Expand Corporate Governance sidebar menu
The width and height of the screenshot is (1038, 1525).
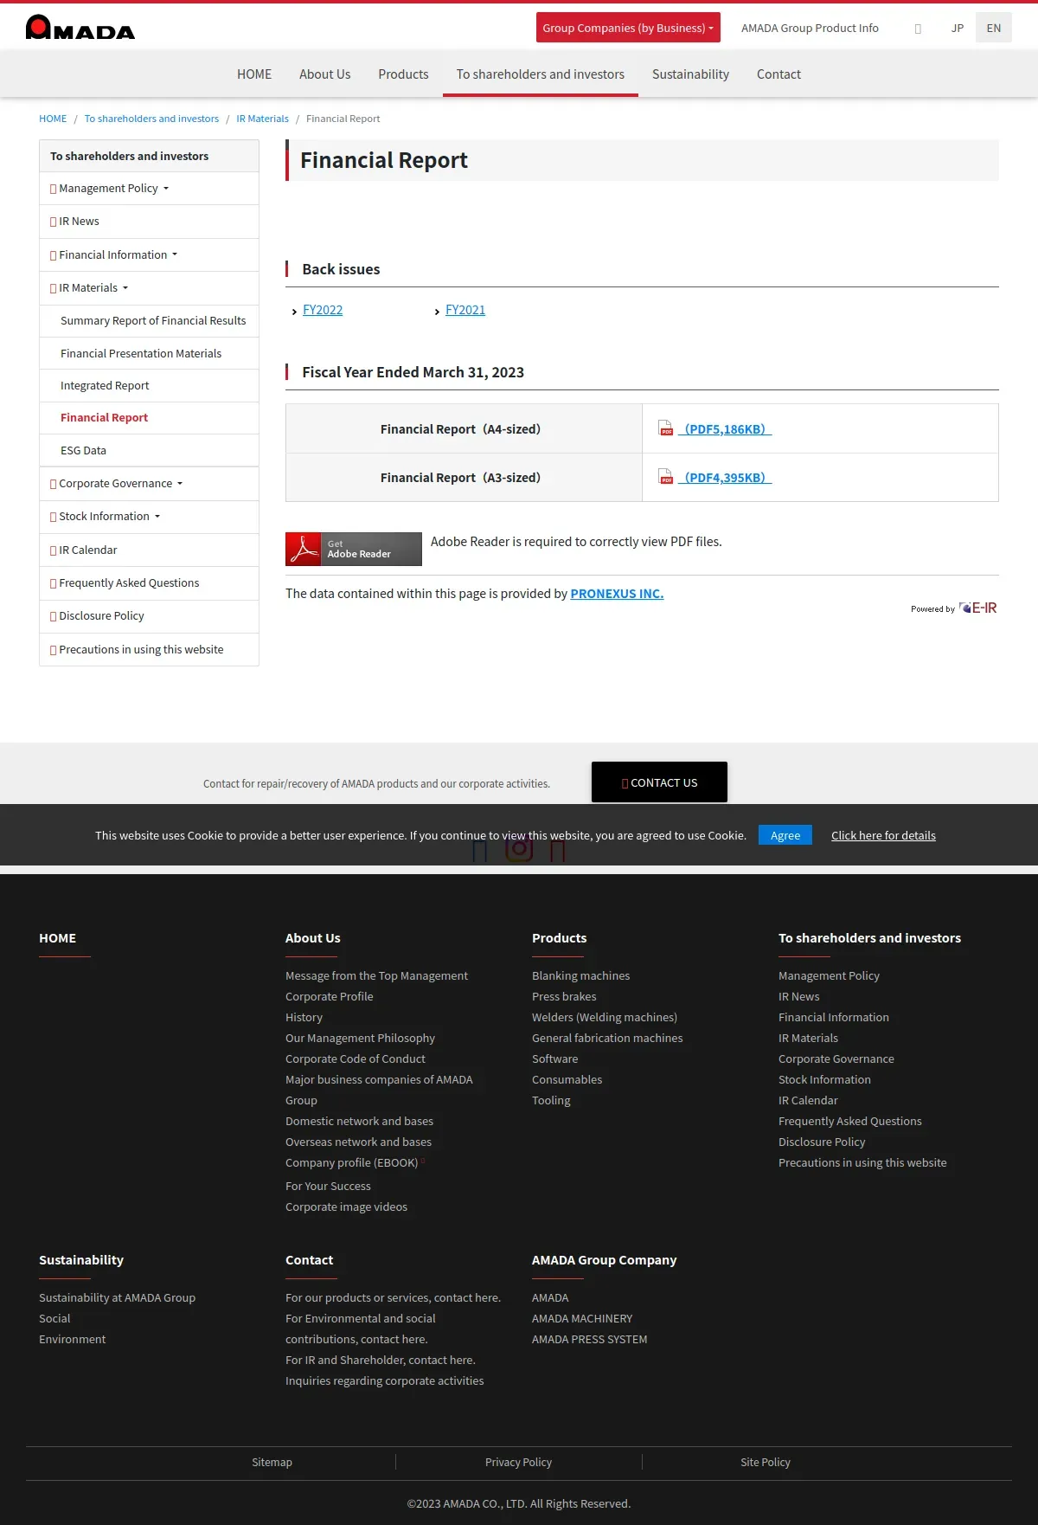click(x=149, y=484)
